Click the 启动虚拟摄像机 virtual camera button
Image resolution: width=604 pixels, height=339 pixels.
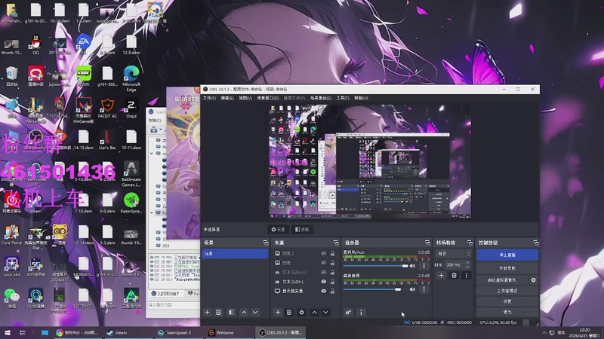click(x=502, y=280)
